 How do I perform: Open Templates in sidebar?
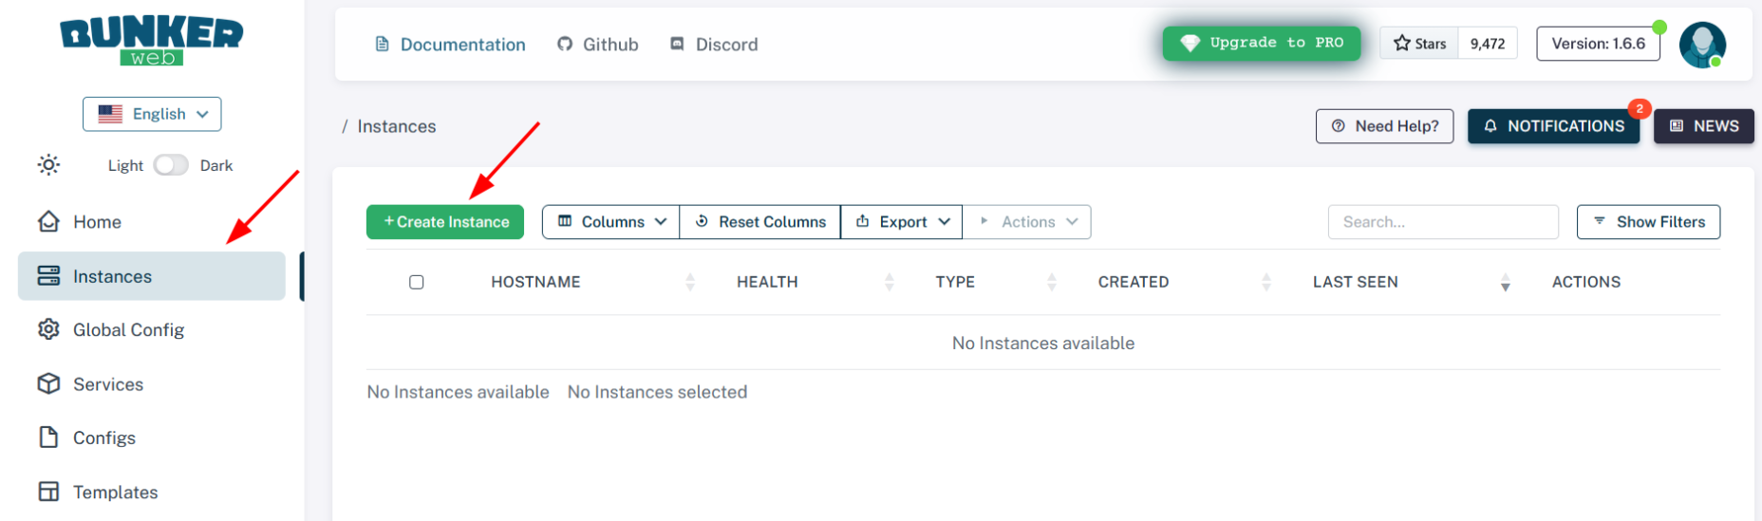pos(152,492)
